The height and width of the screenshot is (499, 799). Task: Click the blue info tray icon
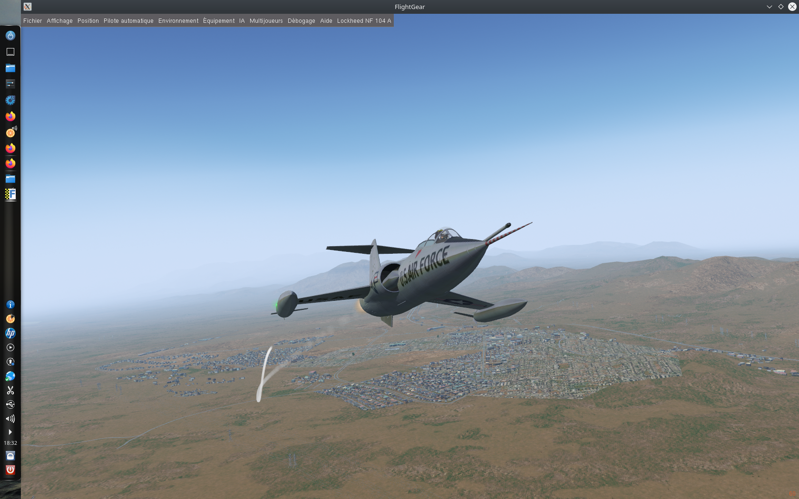pos(10,305)
